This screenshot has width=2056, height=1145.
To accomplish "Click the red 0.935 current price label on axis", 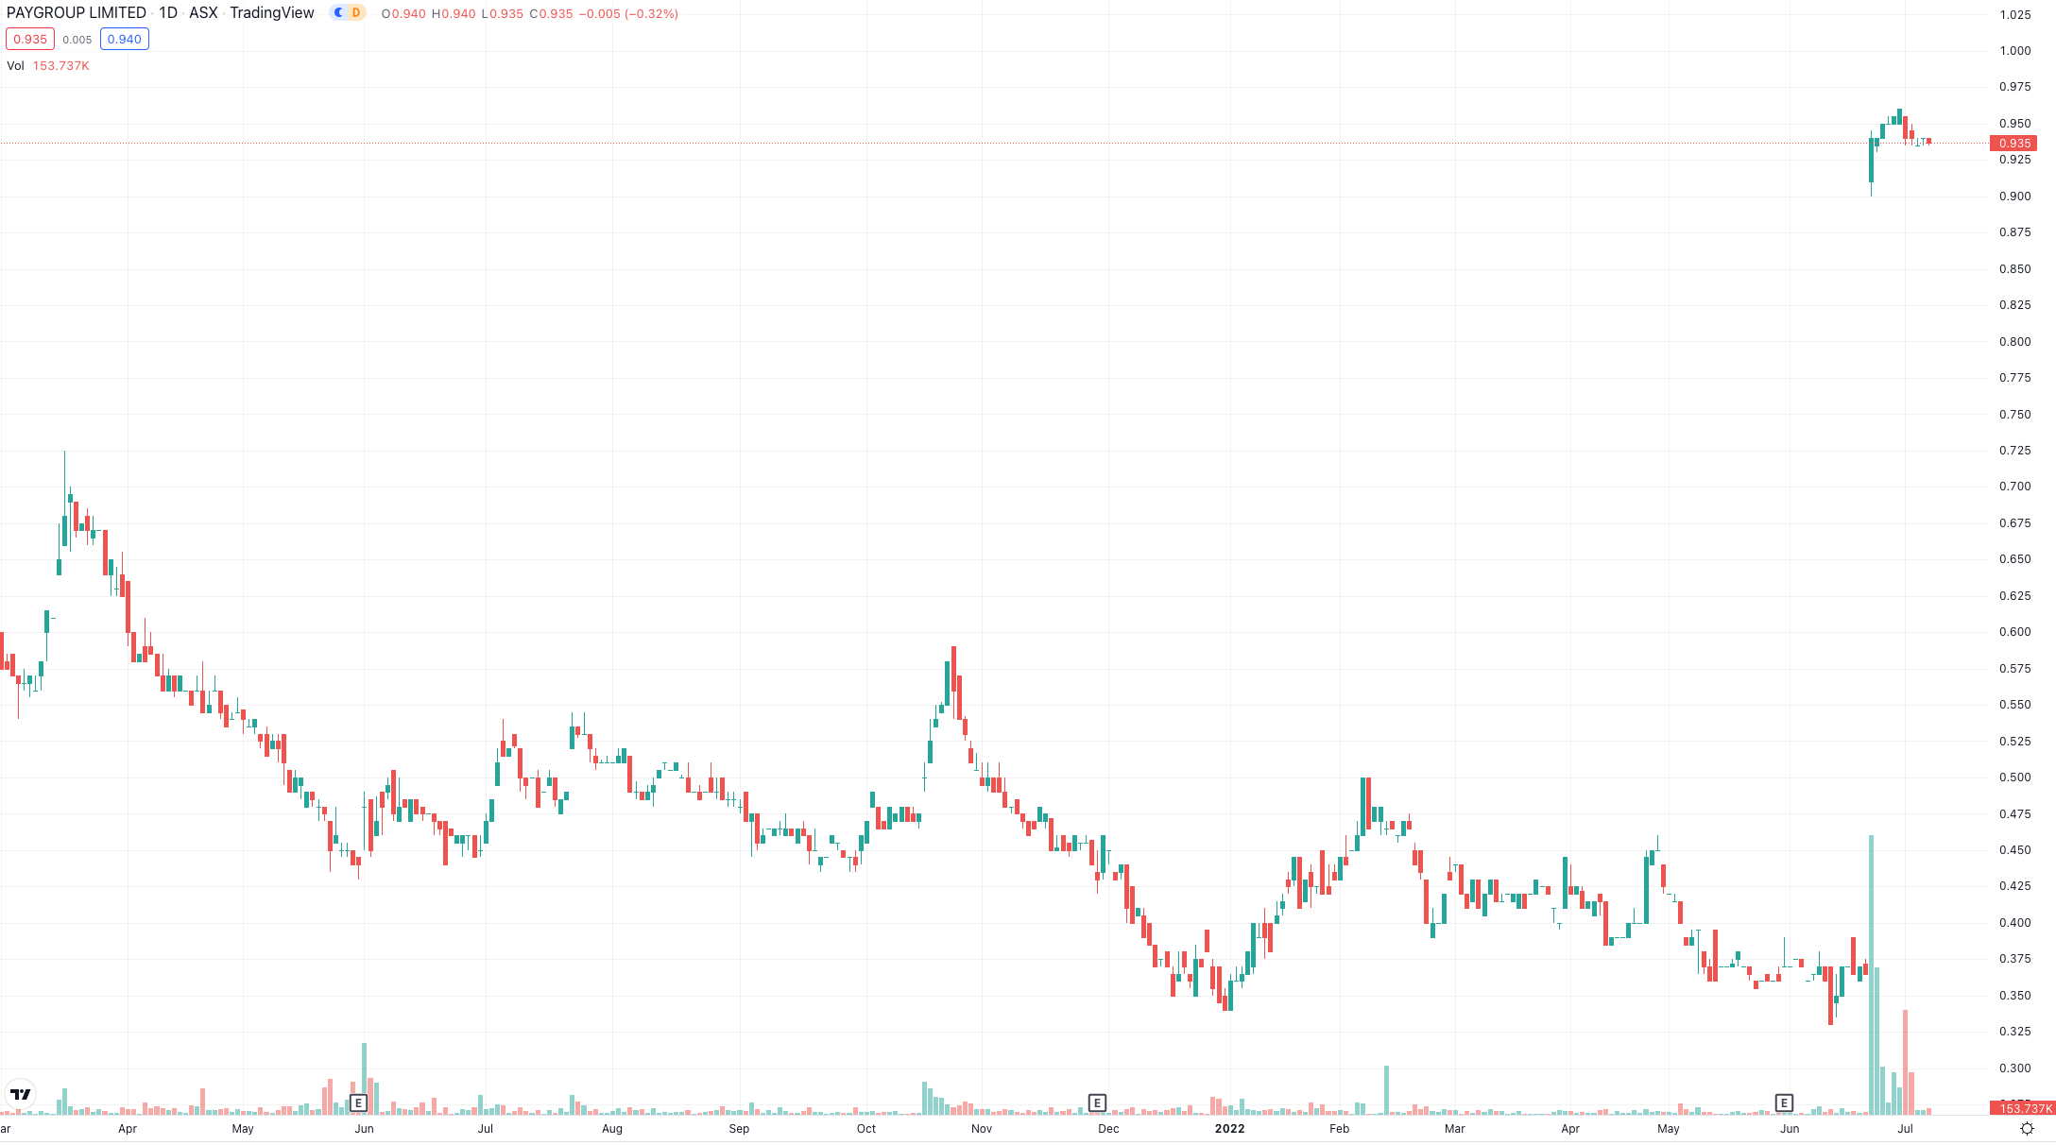I will pyautogui.click(x=2013, y=144).
